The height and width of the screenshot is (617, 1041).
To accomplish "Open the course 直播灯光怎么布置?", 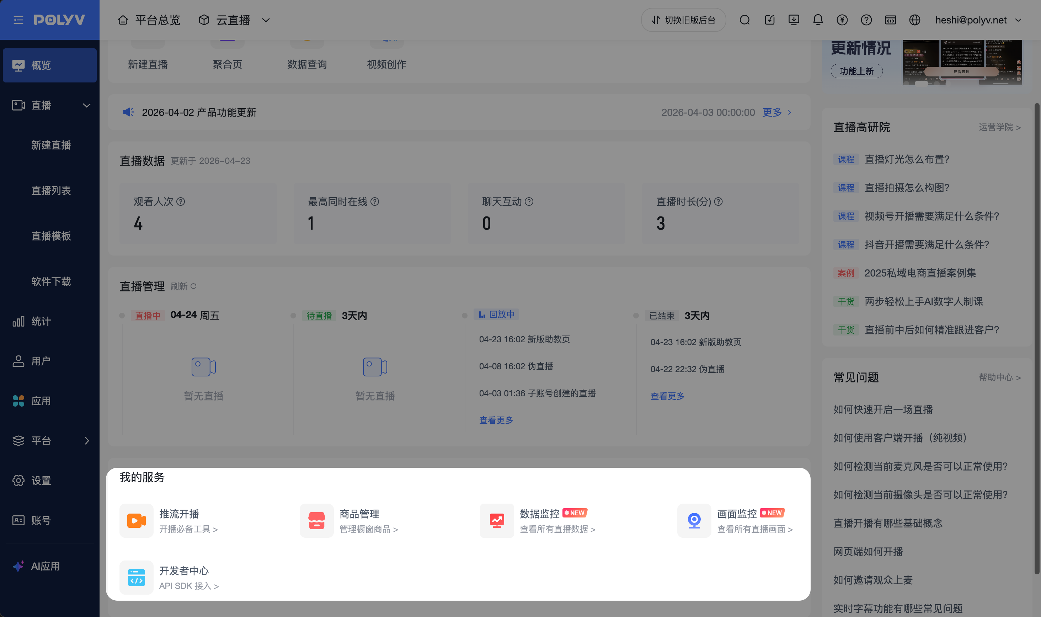I will click(907, 160).
